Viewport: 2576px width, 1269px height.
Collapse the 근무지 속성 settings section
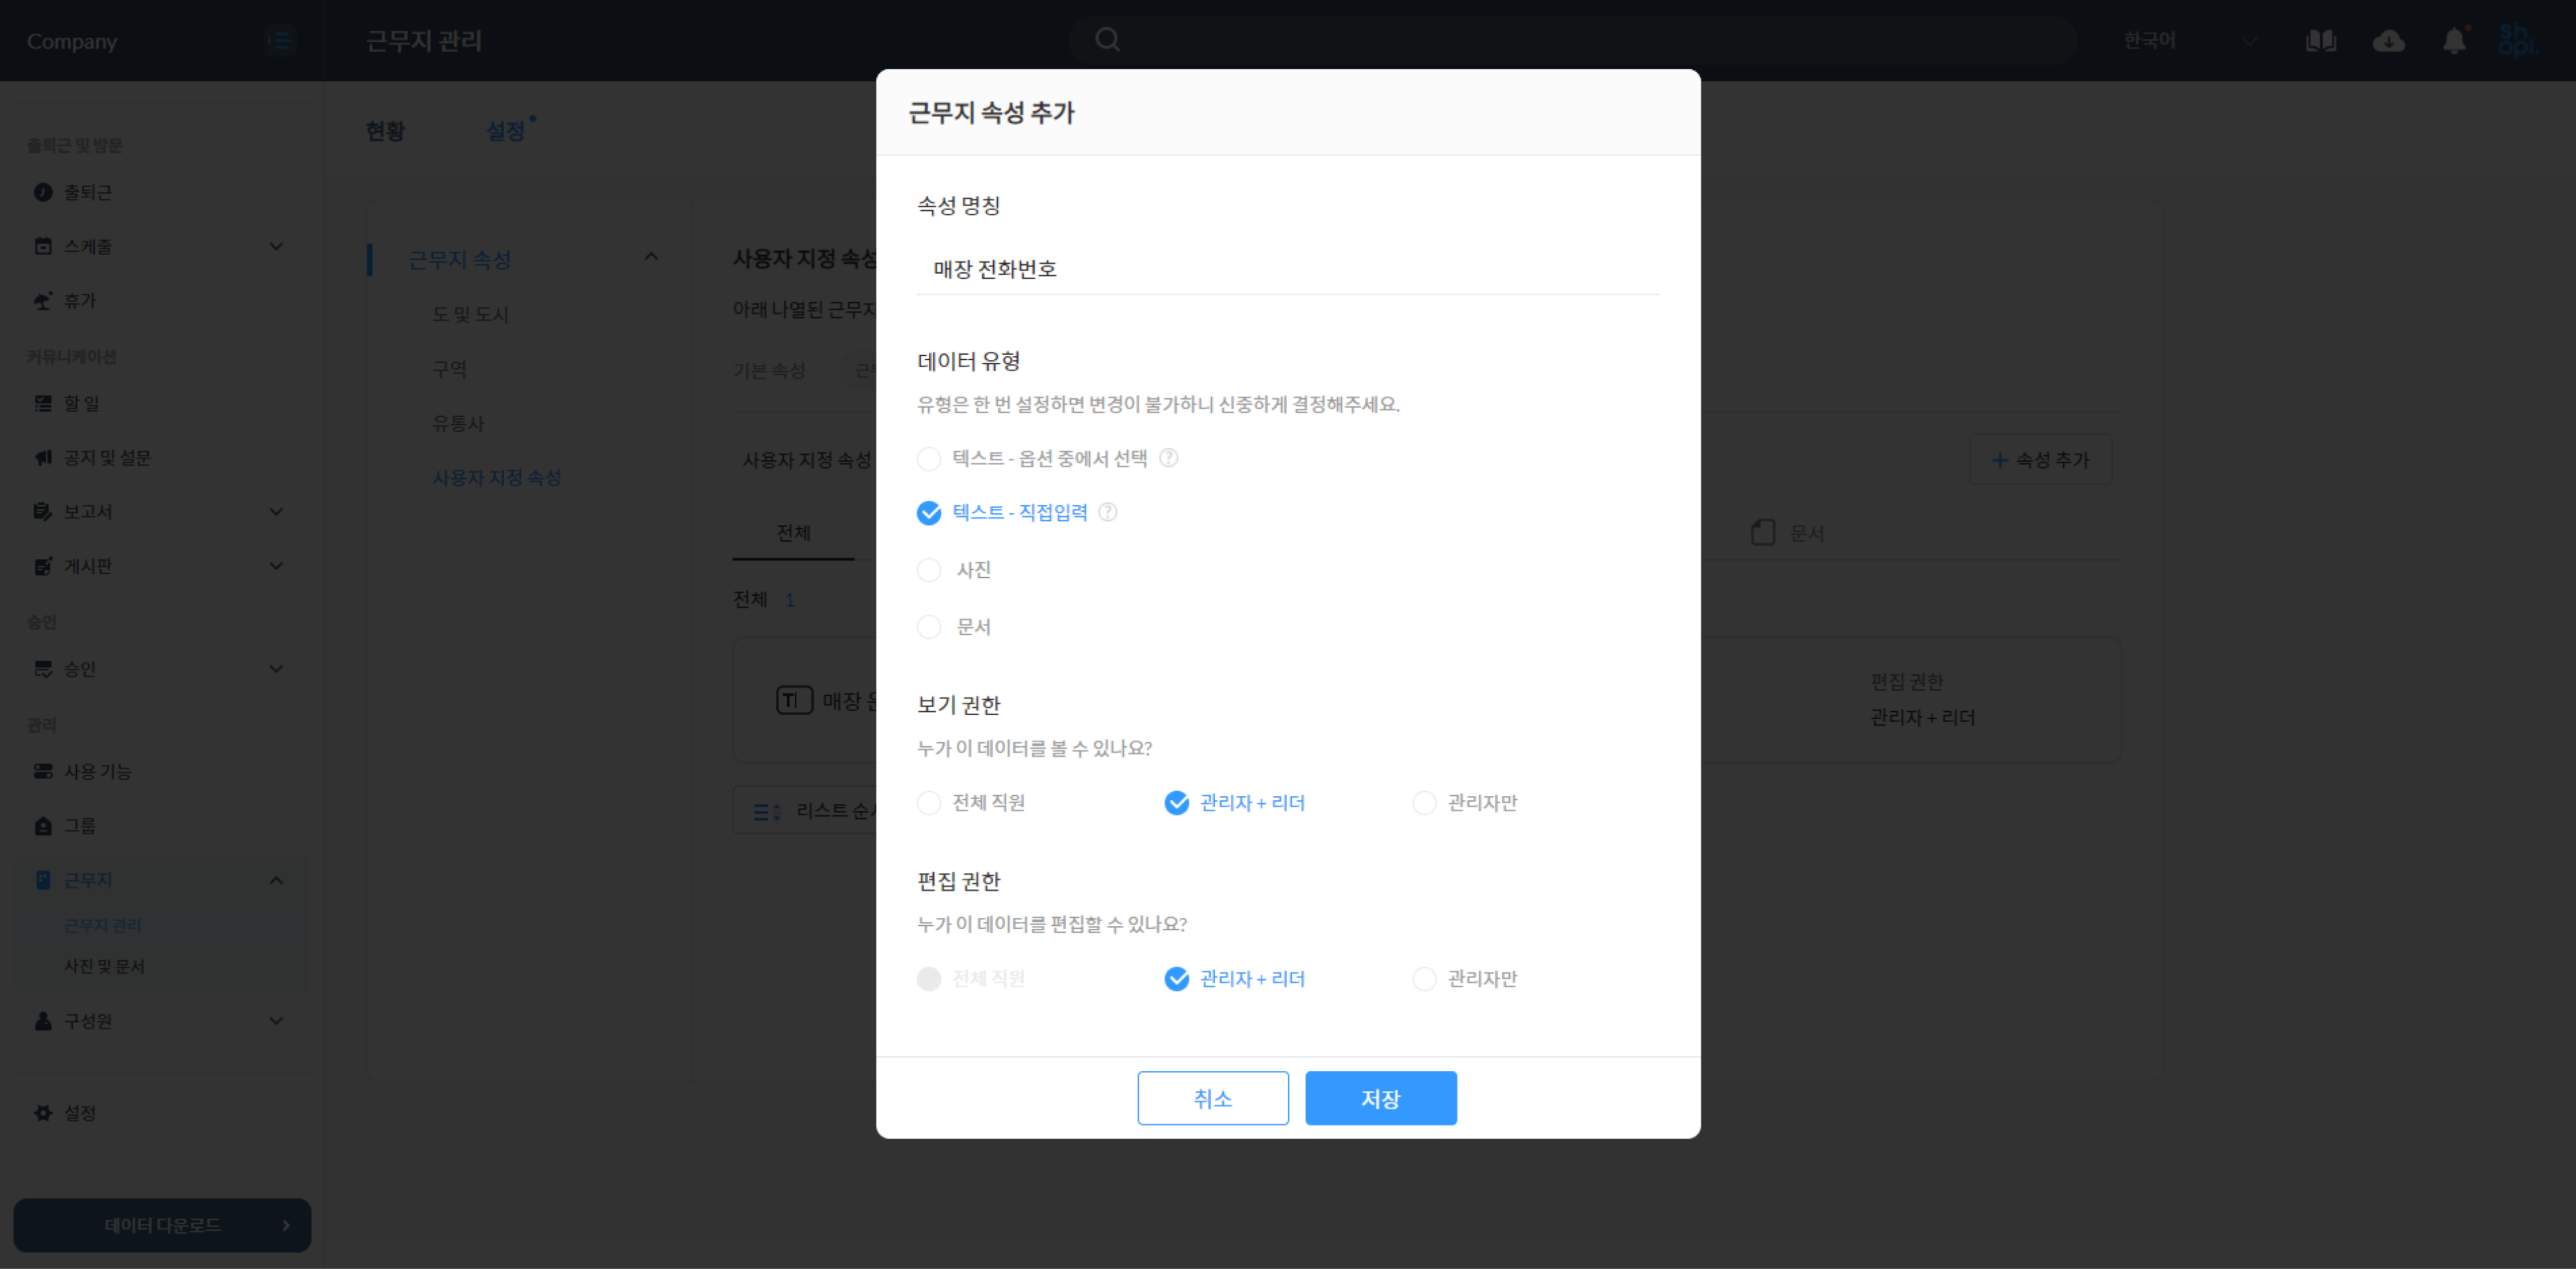click(651, 257)
